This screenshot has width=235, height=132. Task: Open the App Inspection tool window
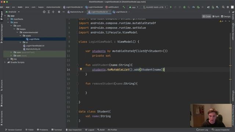coord(73,130)
